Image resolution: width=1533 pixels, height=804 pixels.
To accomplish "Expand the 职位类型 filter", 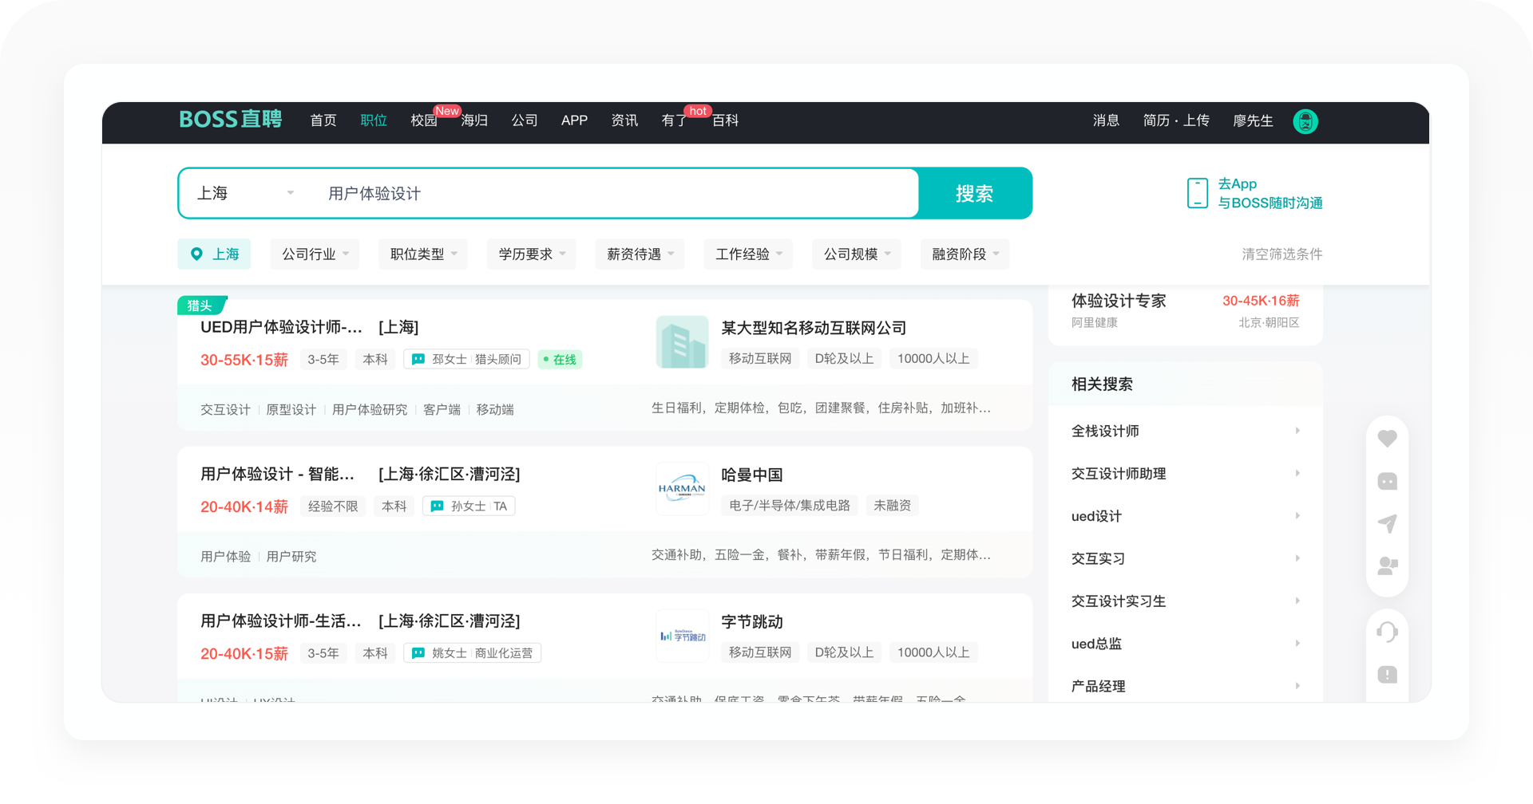I will coord(423,254).
